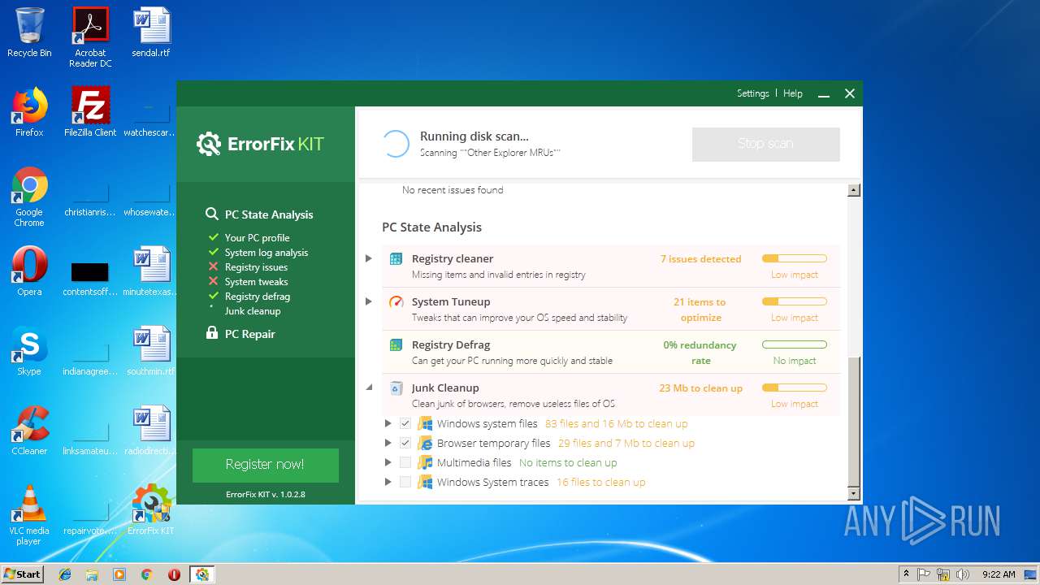The image size is (1040, 585).
Task: Expand Browser temporary files details
Action: click(388, 443)
